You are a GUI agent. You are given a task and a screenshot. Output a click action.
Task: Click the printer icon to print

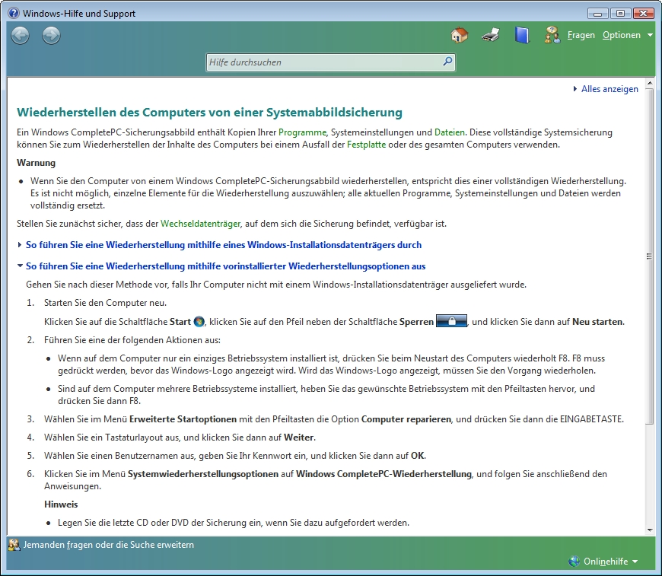[491, 35]
